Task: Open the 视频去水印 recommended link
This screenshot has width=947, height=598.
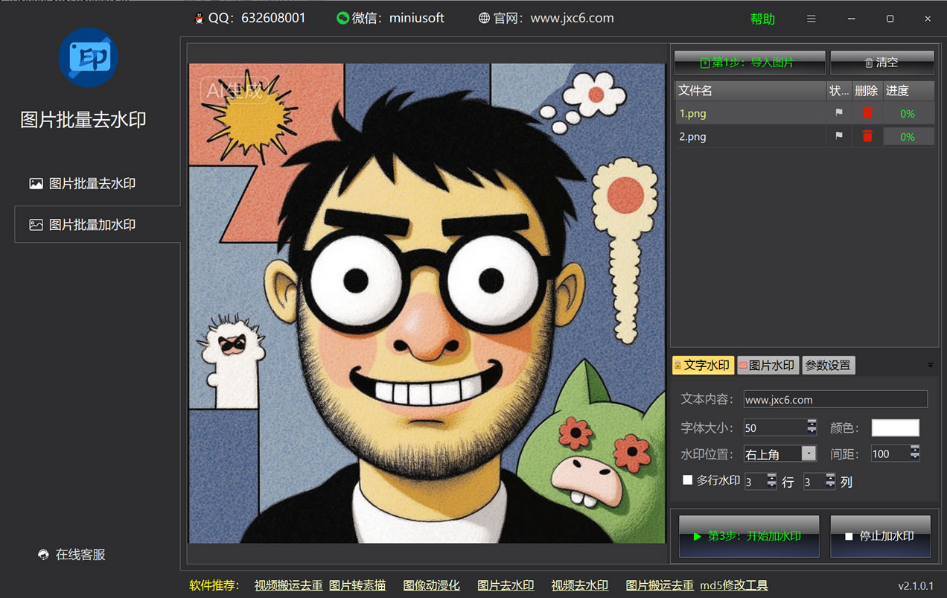Action: coord(579,585)
